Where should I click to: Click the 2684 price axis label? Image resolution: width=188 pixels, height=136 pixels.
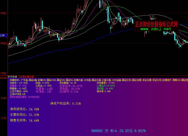pos(3,43)
